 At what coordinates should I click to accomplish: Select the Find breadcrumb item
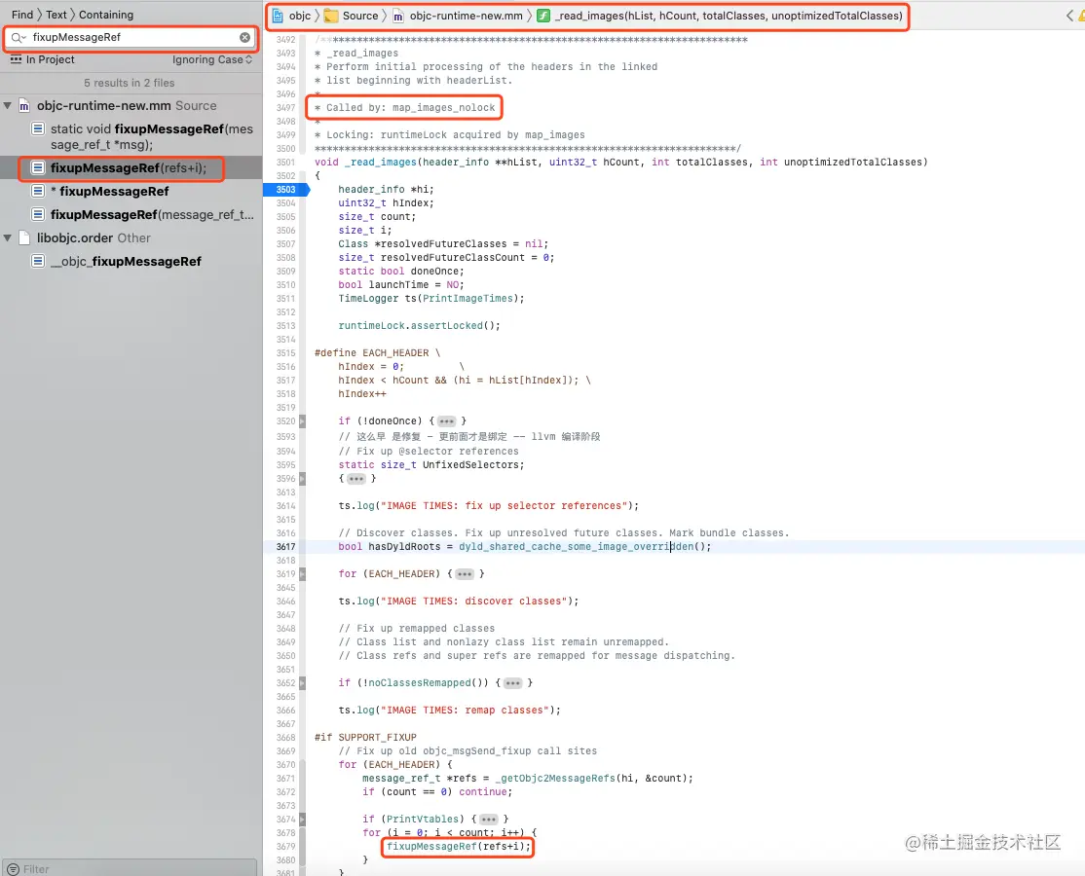pos(22,15)
